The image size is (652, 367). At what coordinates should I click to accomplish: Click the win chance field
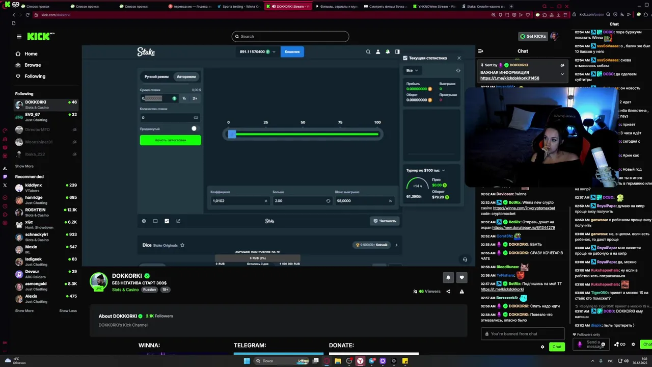364,201
